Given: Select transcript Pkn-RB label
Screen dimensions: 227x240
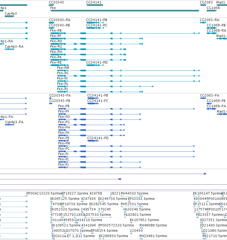Looking at the screenshot, I should point(56,30).
